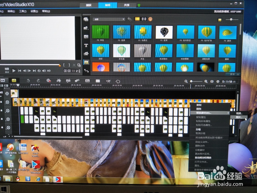257x193 pixels.
Task: Switch to the 编辑 tab
Action: (x=108, y=5)
